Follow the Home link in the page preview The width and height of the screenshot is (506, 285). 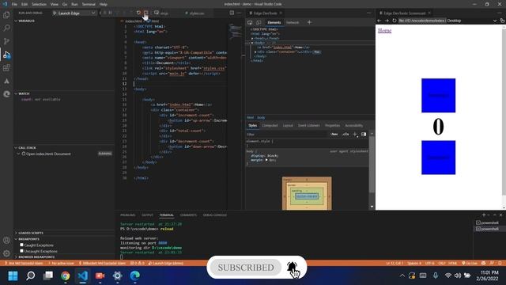tap(385, 30)
